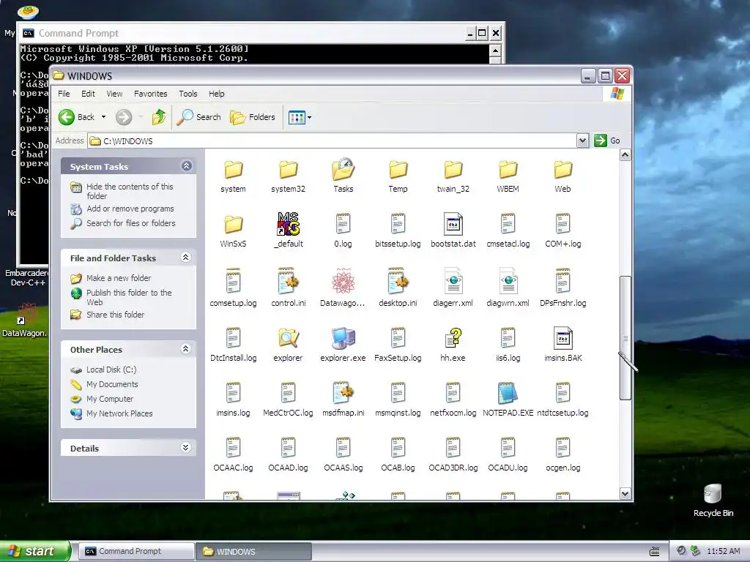Open the system32 folder icon
The image size is (750, 562).
(x=289, y=170)
